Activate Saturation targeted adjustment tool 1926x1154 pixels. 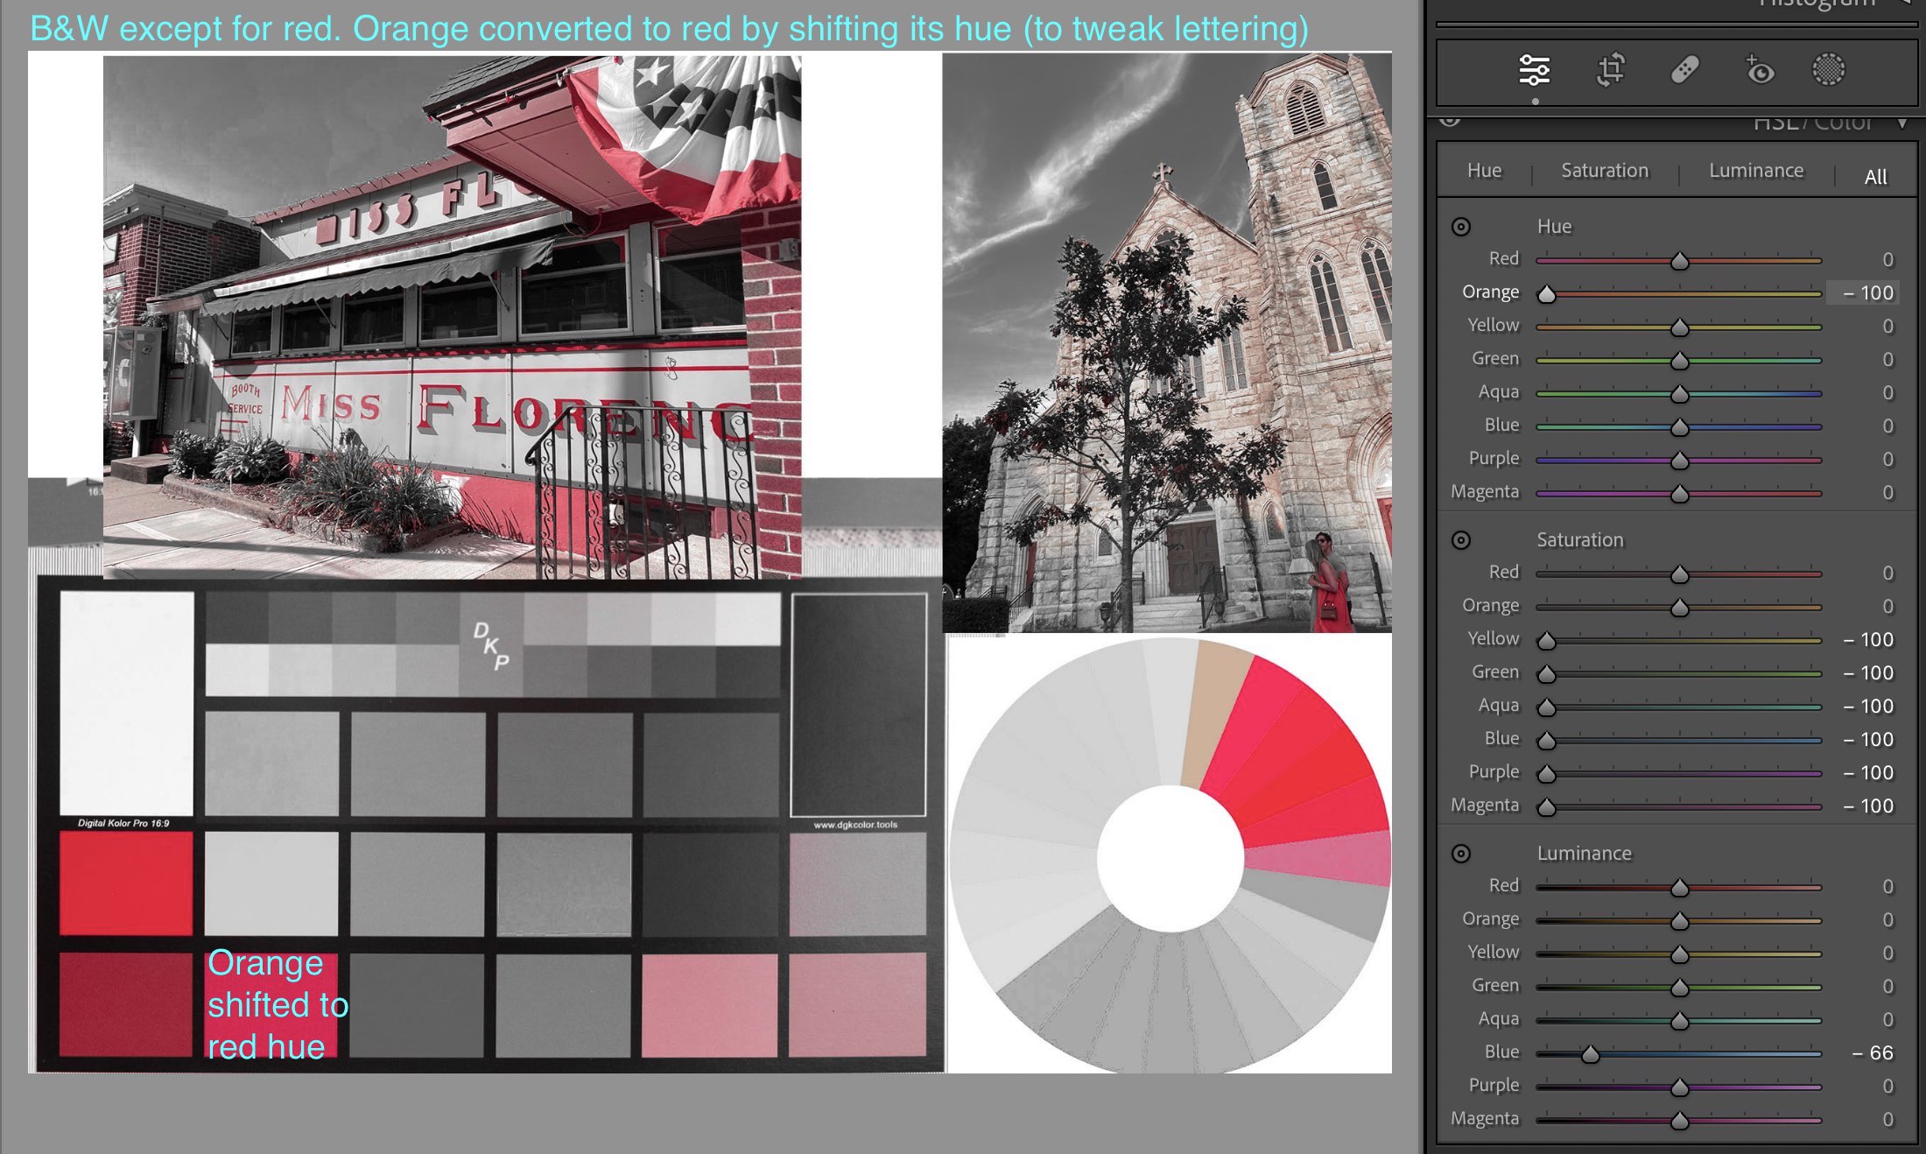click(x=1461, y=540)
